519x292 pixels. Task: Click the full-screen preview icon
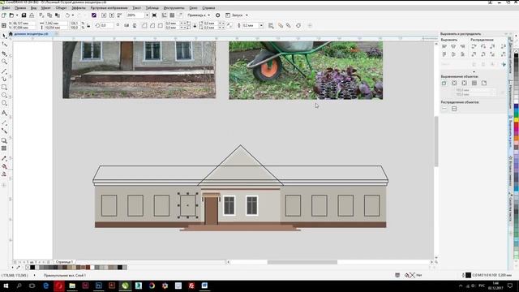pyautogui.click(x=154, y=15)
